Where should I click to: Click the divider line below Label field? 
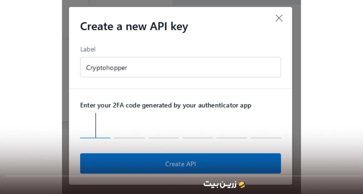click(180, 88)
